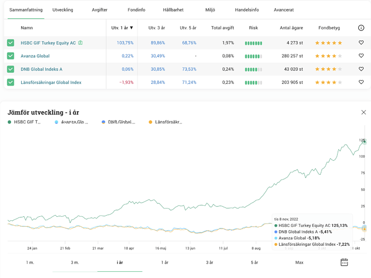This screenshot has width=371, height=278.
Task: Sort by Total avgift column
Action: [222, 28]
